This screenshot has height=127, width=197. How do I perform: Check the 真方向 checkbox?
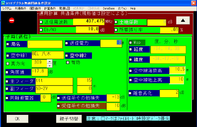point(8,64)
